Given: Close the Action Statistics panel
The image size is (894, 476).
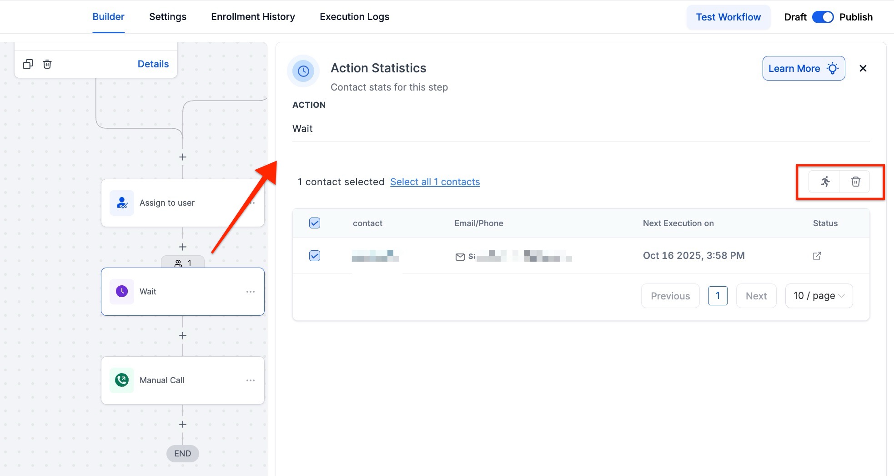Looking at the screenshot, I should coord(863,68).
